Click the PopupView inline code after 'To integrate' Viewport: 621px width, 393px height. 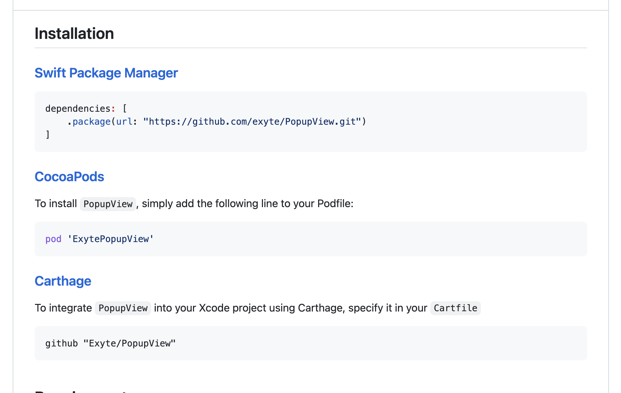point(123,308)
